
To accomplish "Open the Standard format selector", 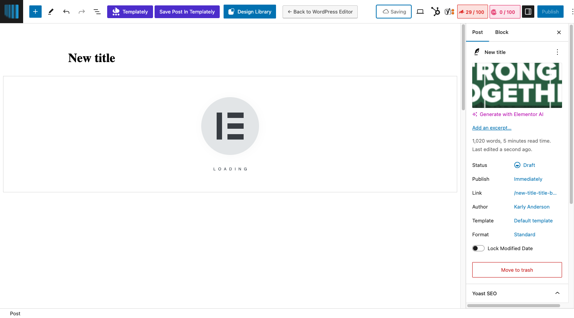I will click(525, 234).
